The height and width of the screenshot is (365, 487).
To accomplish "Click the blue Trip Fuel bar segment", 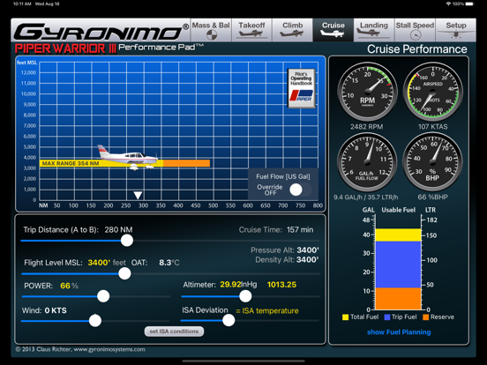I will click(398, 264).
